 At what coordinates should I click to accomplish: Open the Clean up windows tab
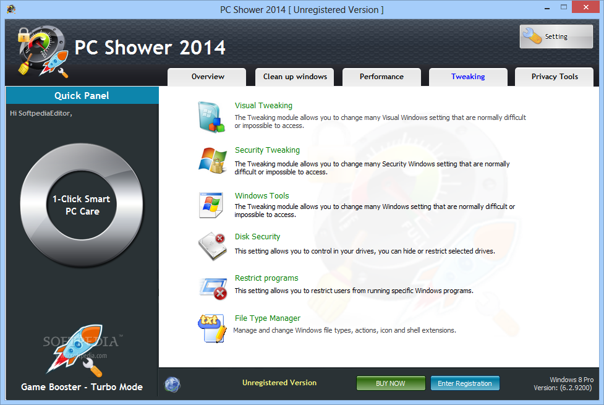[295, 77]
